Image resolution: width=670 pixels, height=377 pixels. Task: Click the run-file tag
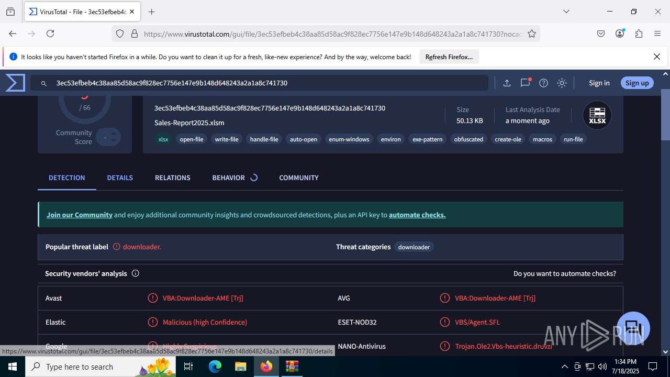coord(573,139)
